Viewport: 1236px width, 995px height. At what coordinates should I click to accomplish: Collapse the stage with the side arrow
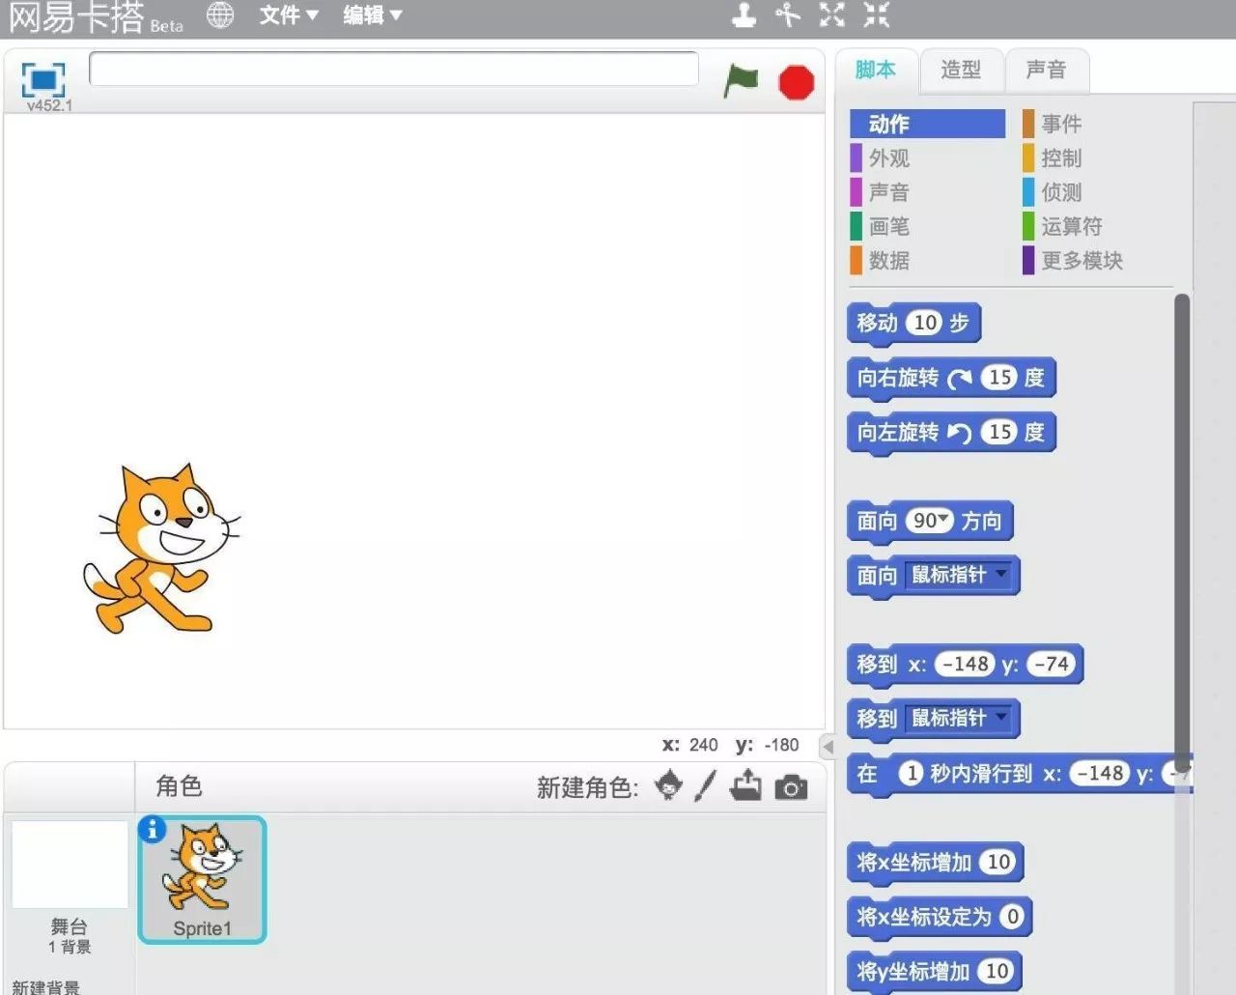[828, 746]
